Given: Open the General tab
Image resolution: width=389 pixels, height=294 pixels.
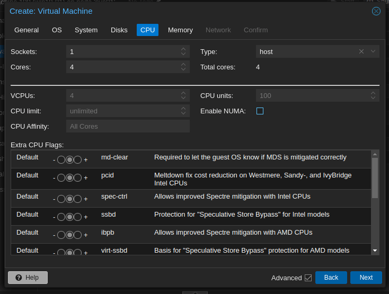Looking at the screenshot, I should coord(26,30).
